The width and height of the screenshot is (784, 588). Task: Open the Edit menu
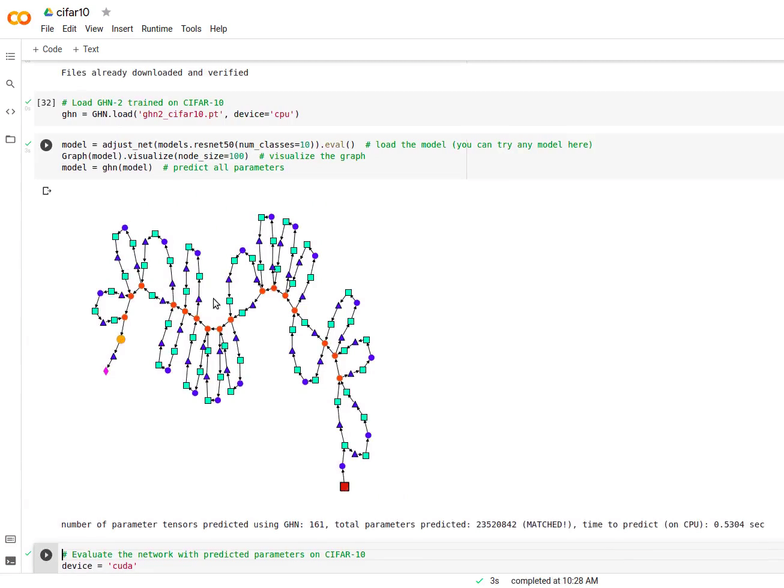click(x=70, y=29)
